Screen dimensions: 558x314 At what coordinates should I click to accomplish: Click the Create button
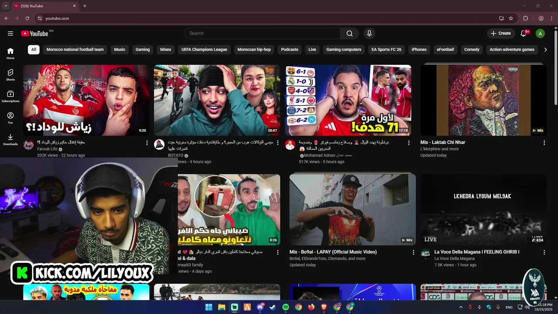coord(500,33)
